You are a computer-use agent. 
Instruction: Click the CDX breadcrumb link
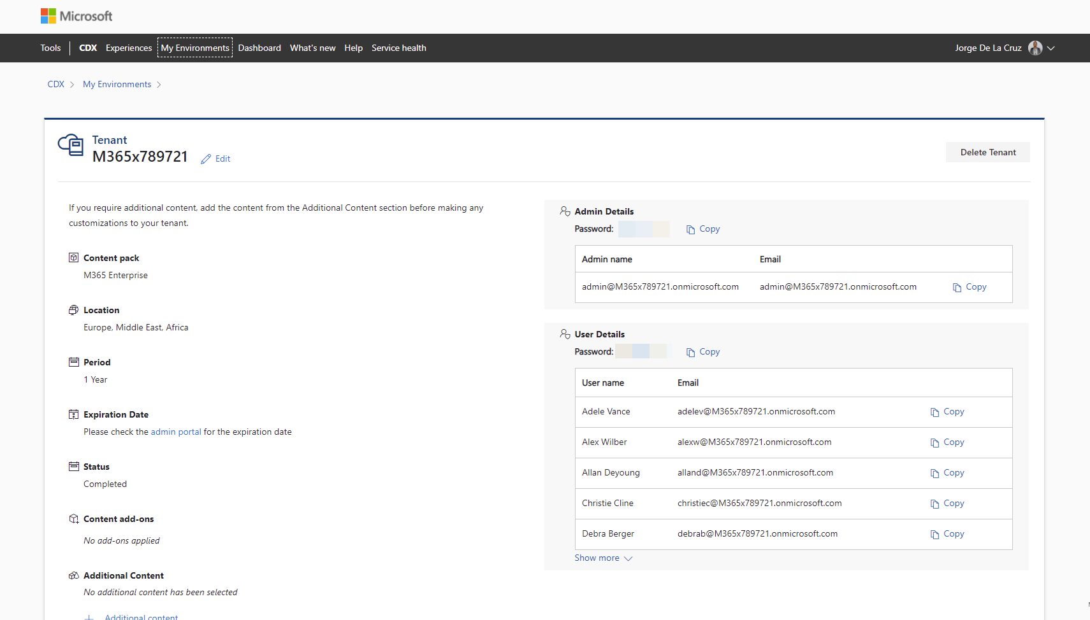(x=56, y=84)
